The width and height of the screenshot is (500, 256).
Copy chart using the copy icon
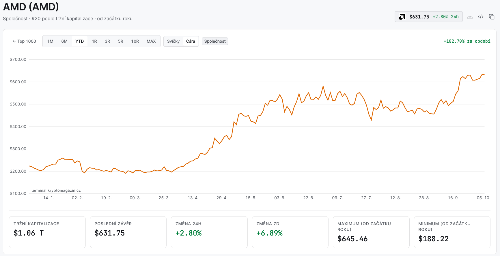tap(492, 17)
